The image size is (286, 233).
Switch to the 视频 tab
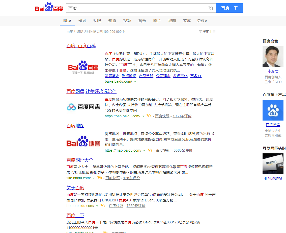pos(127,21)
